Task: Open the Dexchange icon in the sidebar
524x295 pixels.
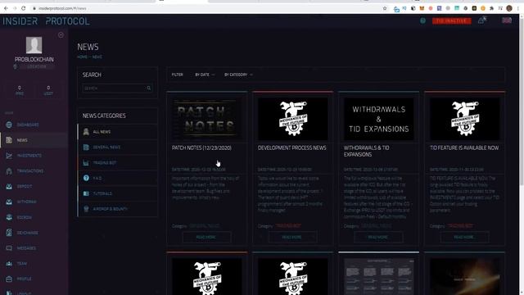Action: coord(9,233)
